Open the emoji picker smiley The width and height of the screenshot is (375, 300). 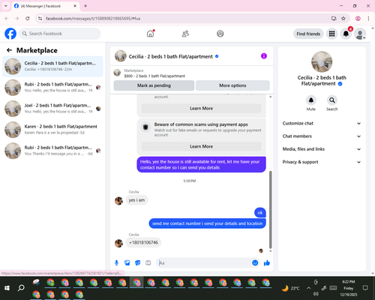coord(255,262)
